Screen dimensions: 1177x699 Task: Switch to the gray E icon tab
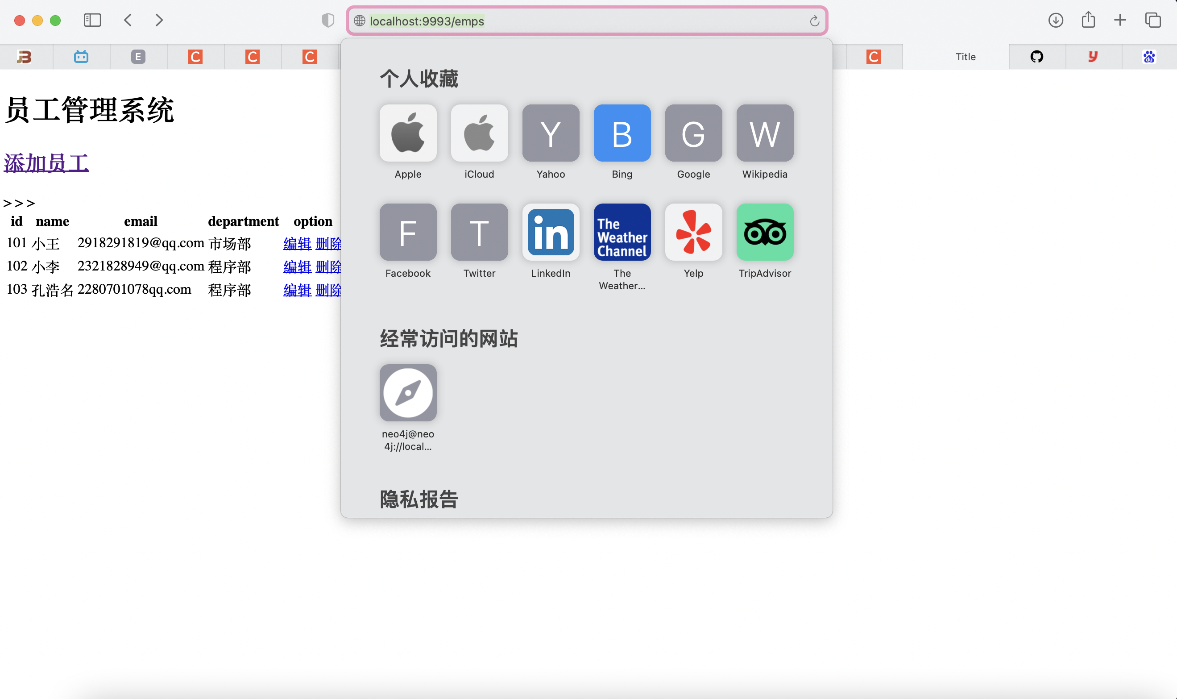[138, 57]
